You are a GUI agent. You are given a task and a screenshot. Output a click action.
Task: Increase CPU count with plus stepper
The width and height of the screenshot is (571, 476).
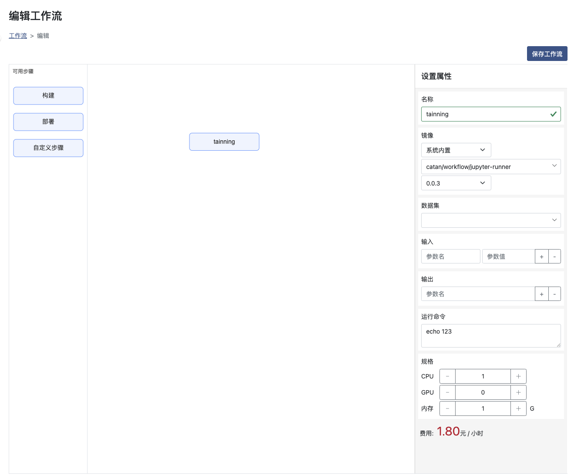[x=518, y=376]
